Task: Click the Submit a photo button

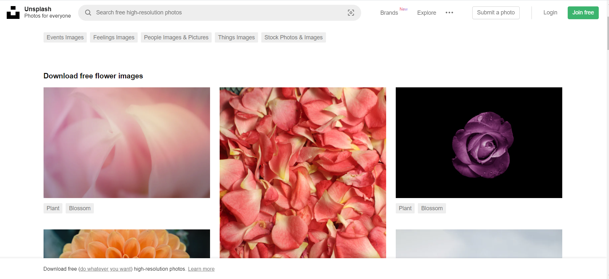Action: pos(496,12)
